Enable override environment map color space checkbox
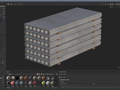This screenshot has height=90, width=120. (x=61, y=85)
